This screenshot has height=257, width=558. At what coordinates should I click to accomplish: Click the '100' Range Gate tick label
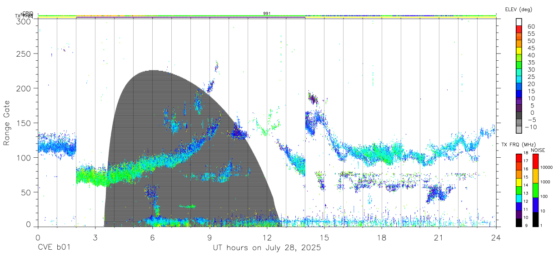(24, 157)
